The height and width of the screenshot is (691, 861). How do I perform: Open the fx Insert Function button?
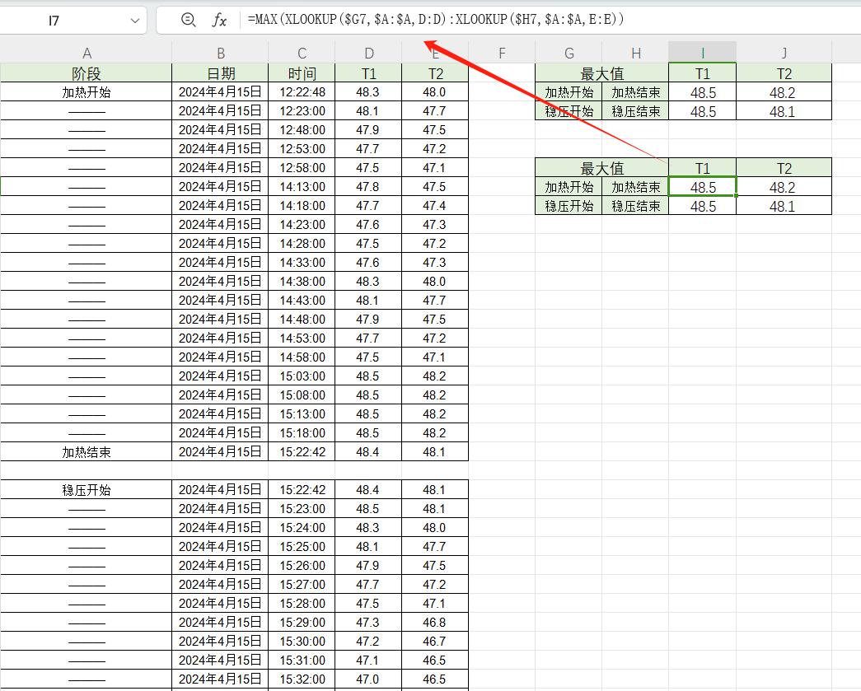tap(219, 21)
